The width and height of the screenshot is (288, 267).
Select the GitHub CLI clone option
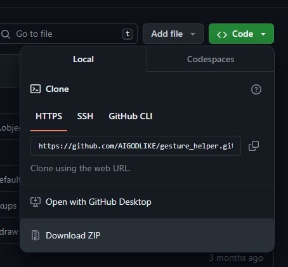(x=131, y=116)
